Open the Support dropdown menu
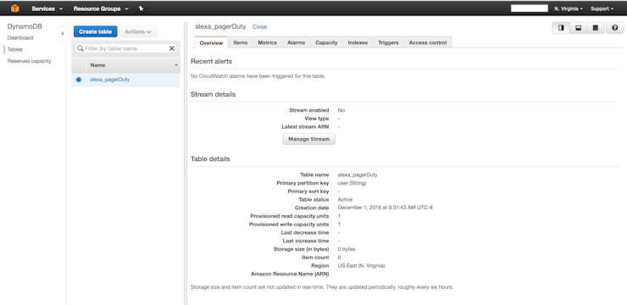The height and width of the screenshot is (305, 627). [602, 8]
